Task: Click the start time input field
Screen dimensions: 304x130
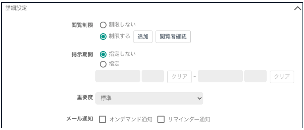Action: 153,76
